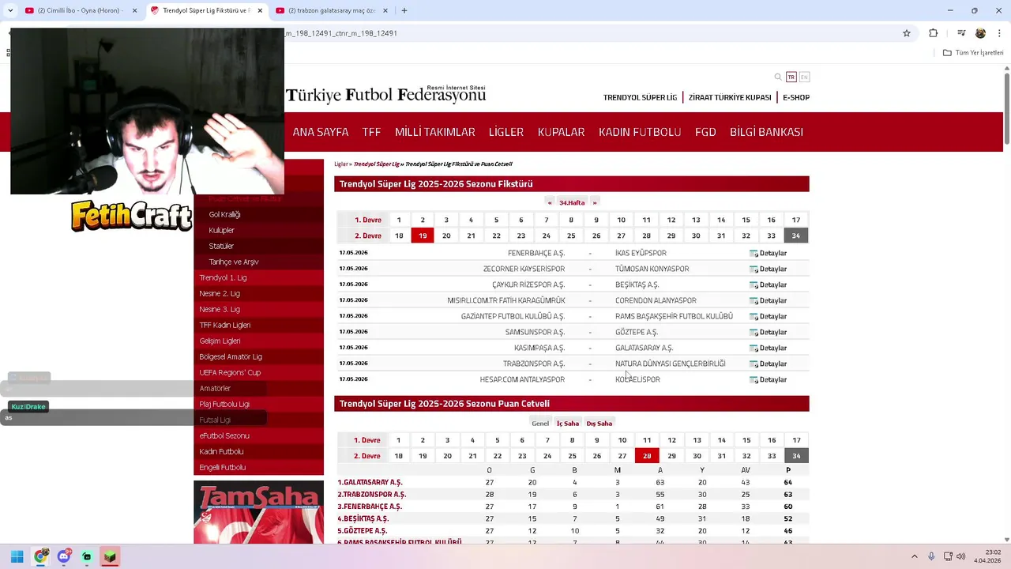Switch site language to TR
1011x569 pixels.
(791, 77)
